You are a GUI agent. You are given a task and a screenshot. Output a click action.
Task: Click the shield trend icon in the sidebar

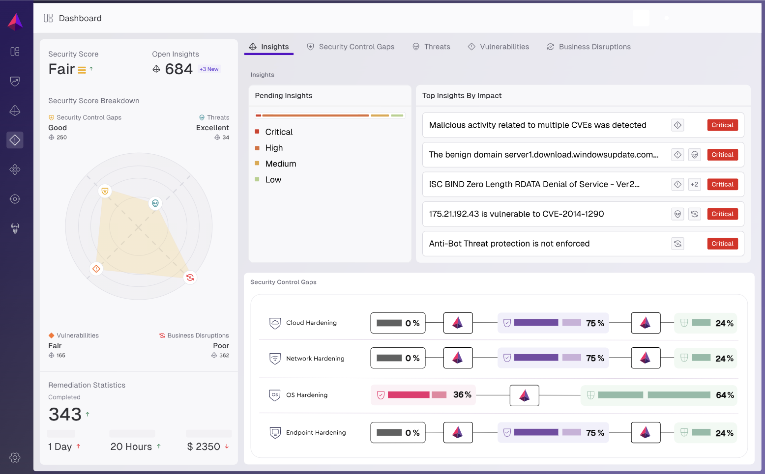[15, 81]
